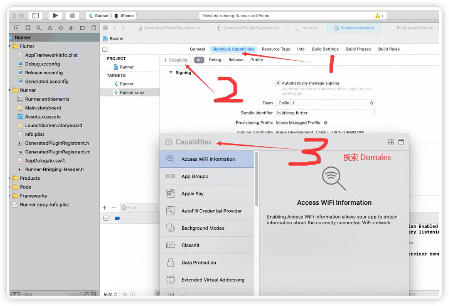Image resolution: width=449 pixels, height=306 pixels.
Task: Click the yellow warning indicator in status bar
Action: click(x=378, y=16)
